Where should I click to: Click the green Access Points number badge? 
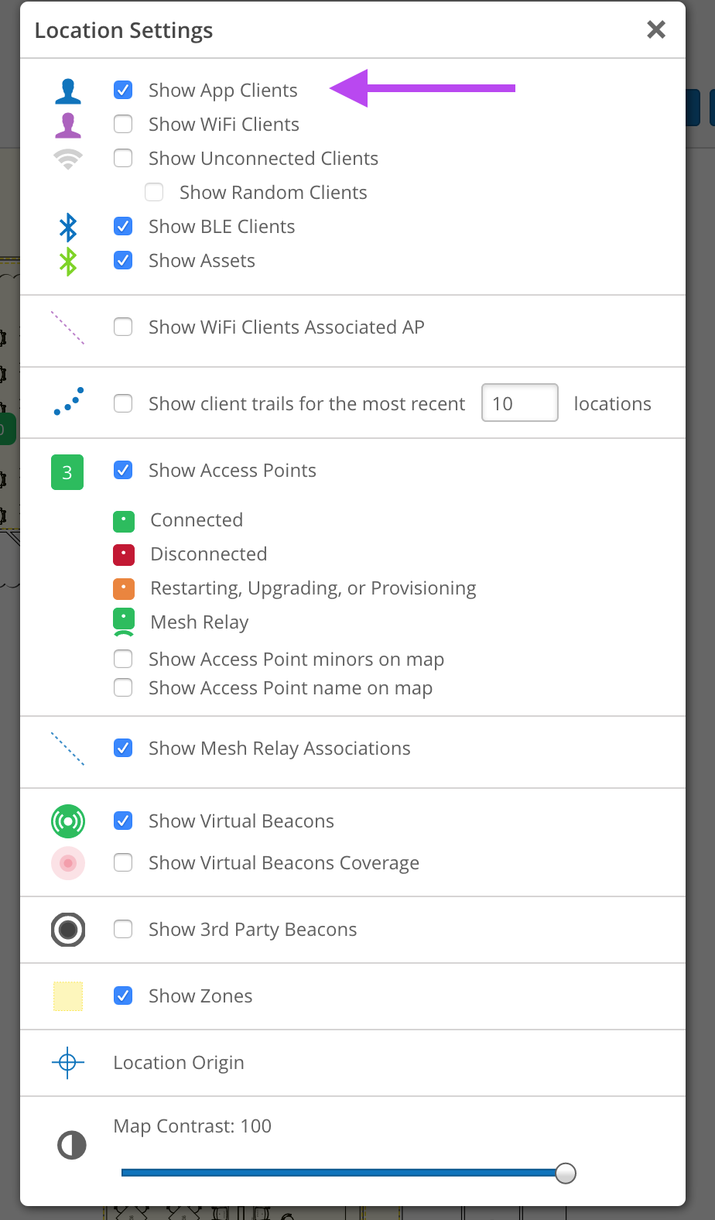67,472
